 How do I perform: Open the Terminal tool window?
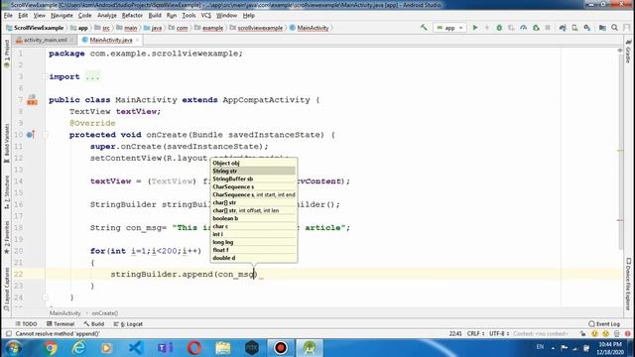[61, 324]
